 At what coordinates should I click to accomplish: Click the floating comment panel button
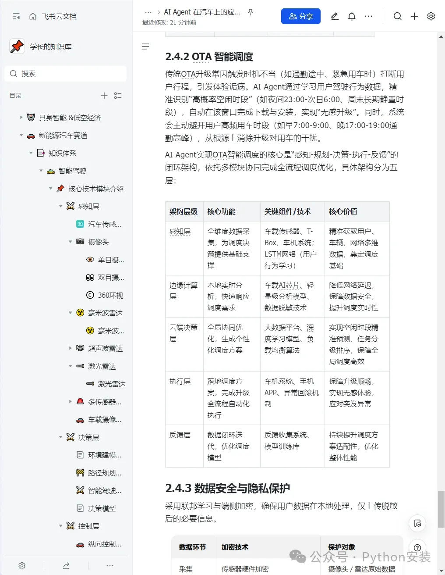click(x=417, y=523)
